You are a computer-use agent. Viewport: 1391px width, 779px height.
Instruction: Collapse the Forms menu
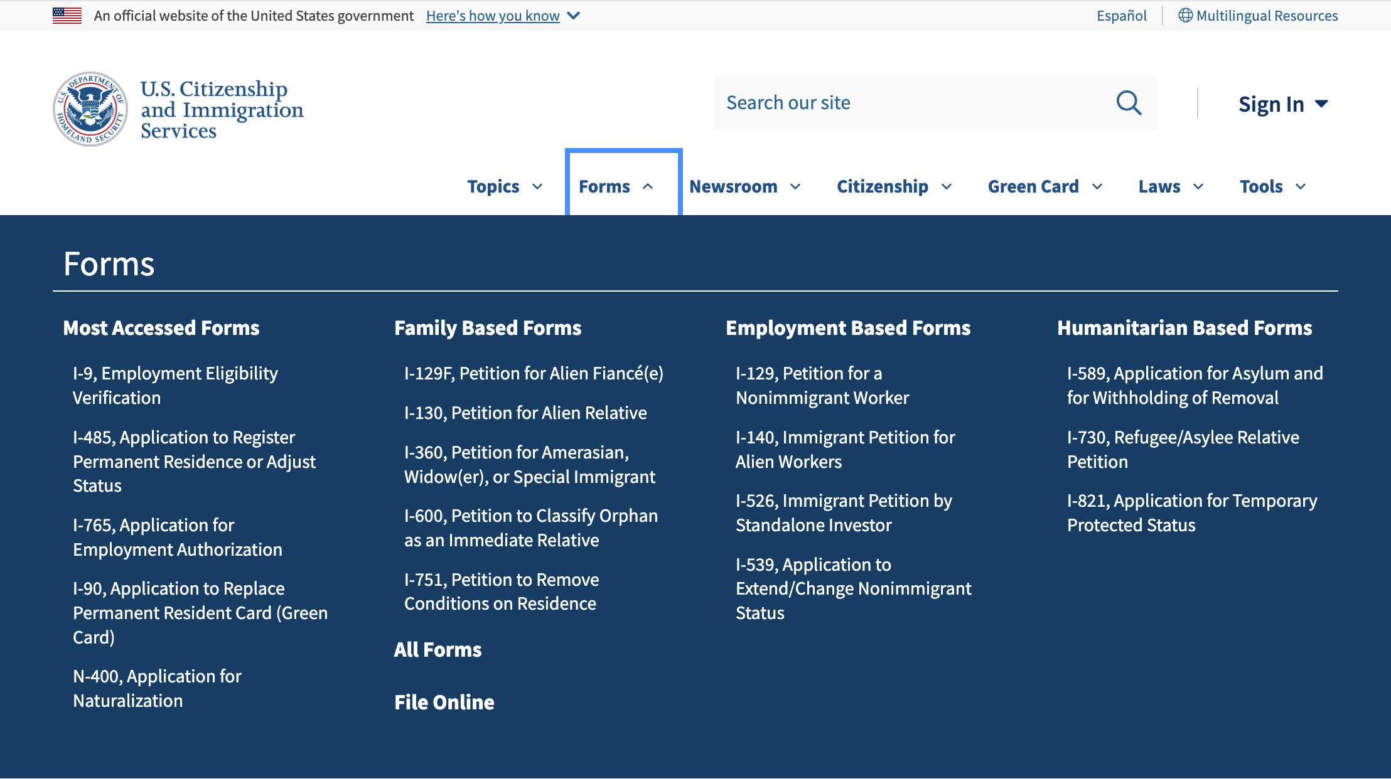click(616, 186)
